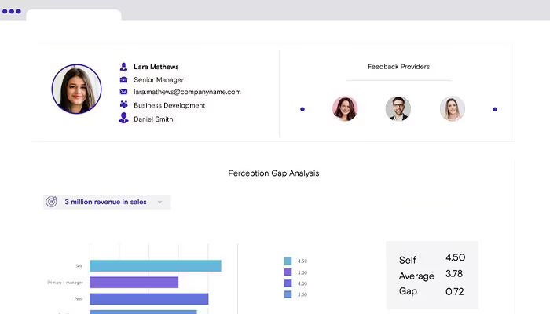Select the blonde woman feedback provider avatar
The image size is (550, 314).
click(x=453, y=108)
